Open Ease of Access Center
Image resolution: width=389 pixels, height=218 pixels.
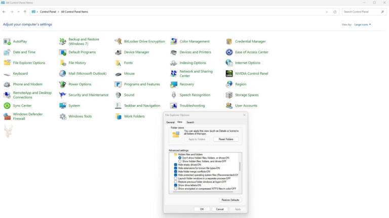pos(247,52)
